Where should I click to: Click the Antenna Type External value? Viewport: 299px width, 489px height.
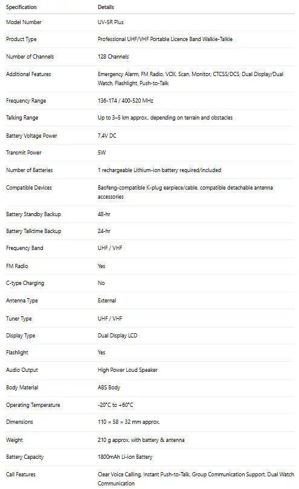point(107,300)
